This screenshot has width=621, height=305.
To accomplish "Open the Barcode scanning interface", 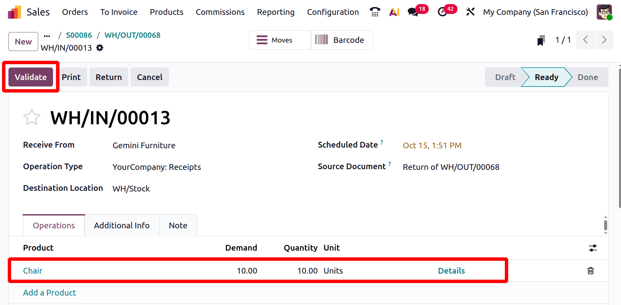I will point(342,40).
